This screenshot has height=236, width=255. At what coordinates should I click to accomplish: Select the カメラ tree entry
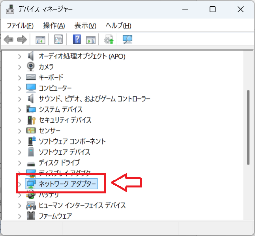(46, 67)
